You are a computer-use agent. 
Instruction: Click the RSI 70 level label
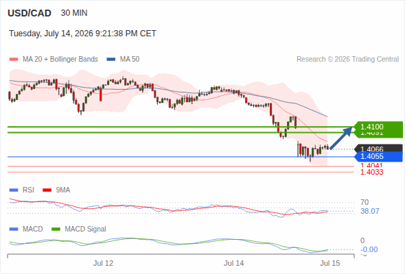tap(364, 202)
